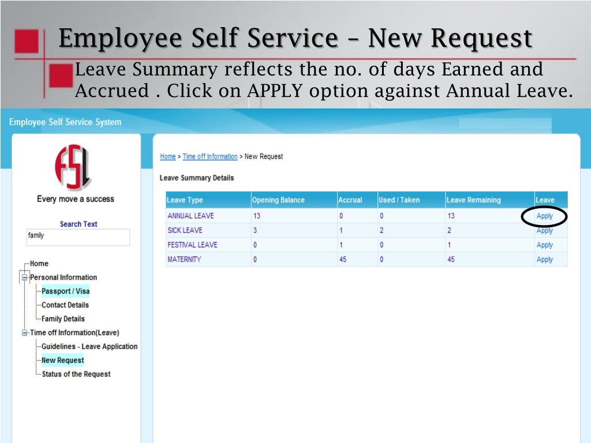Click the Accrual column header

coord(357,200)
